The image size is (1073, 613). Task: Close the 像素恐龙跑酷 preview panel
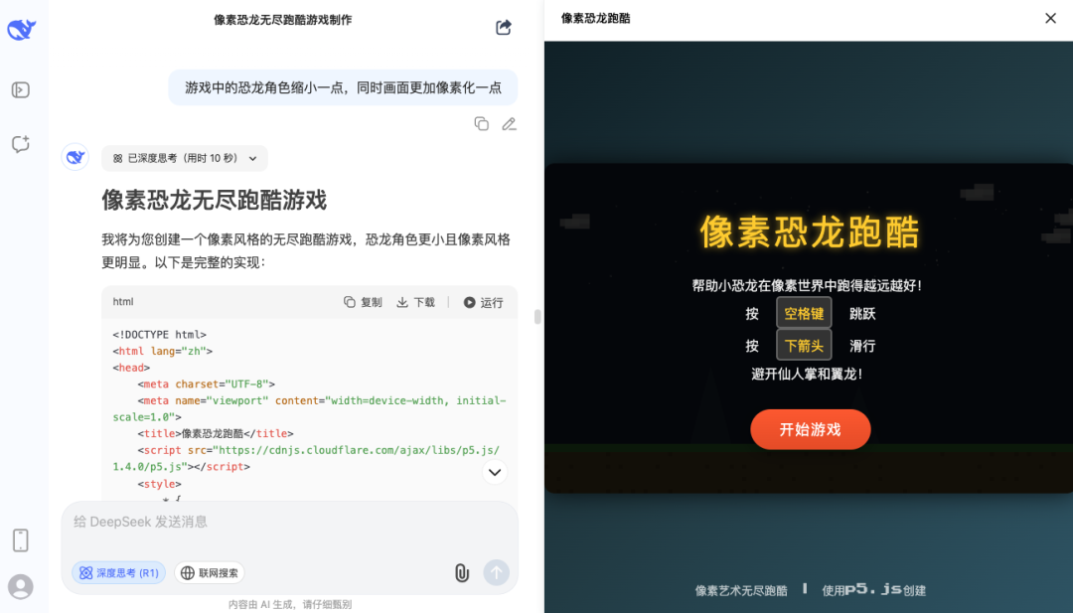coord(1050,19)
